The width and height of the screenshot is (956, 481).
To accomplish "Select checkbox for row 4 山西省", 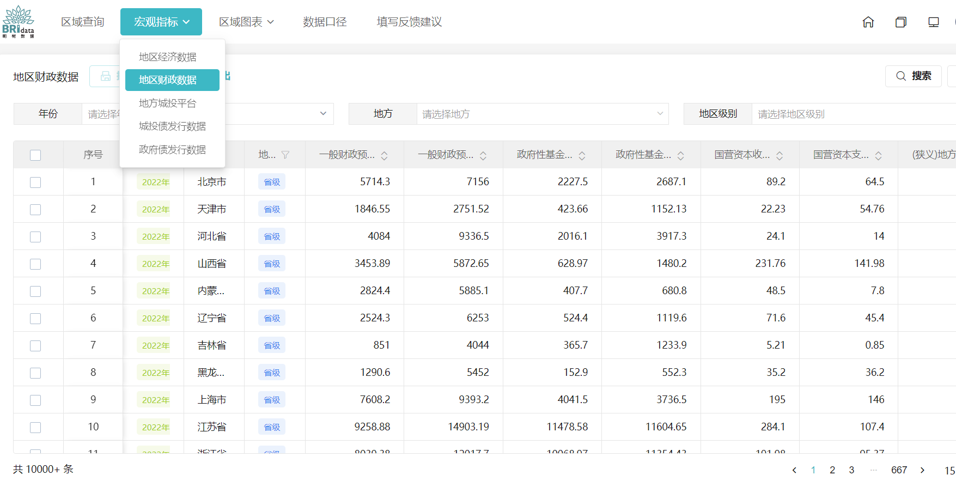I will click(35, 264).
